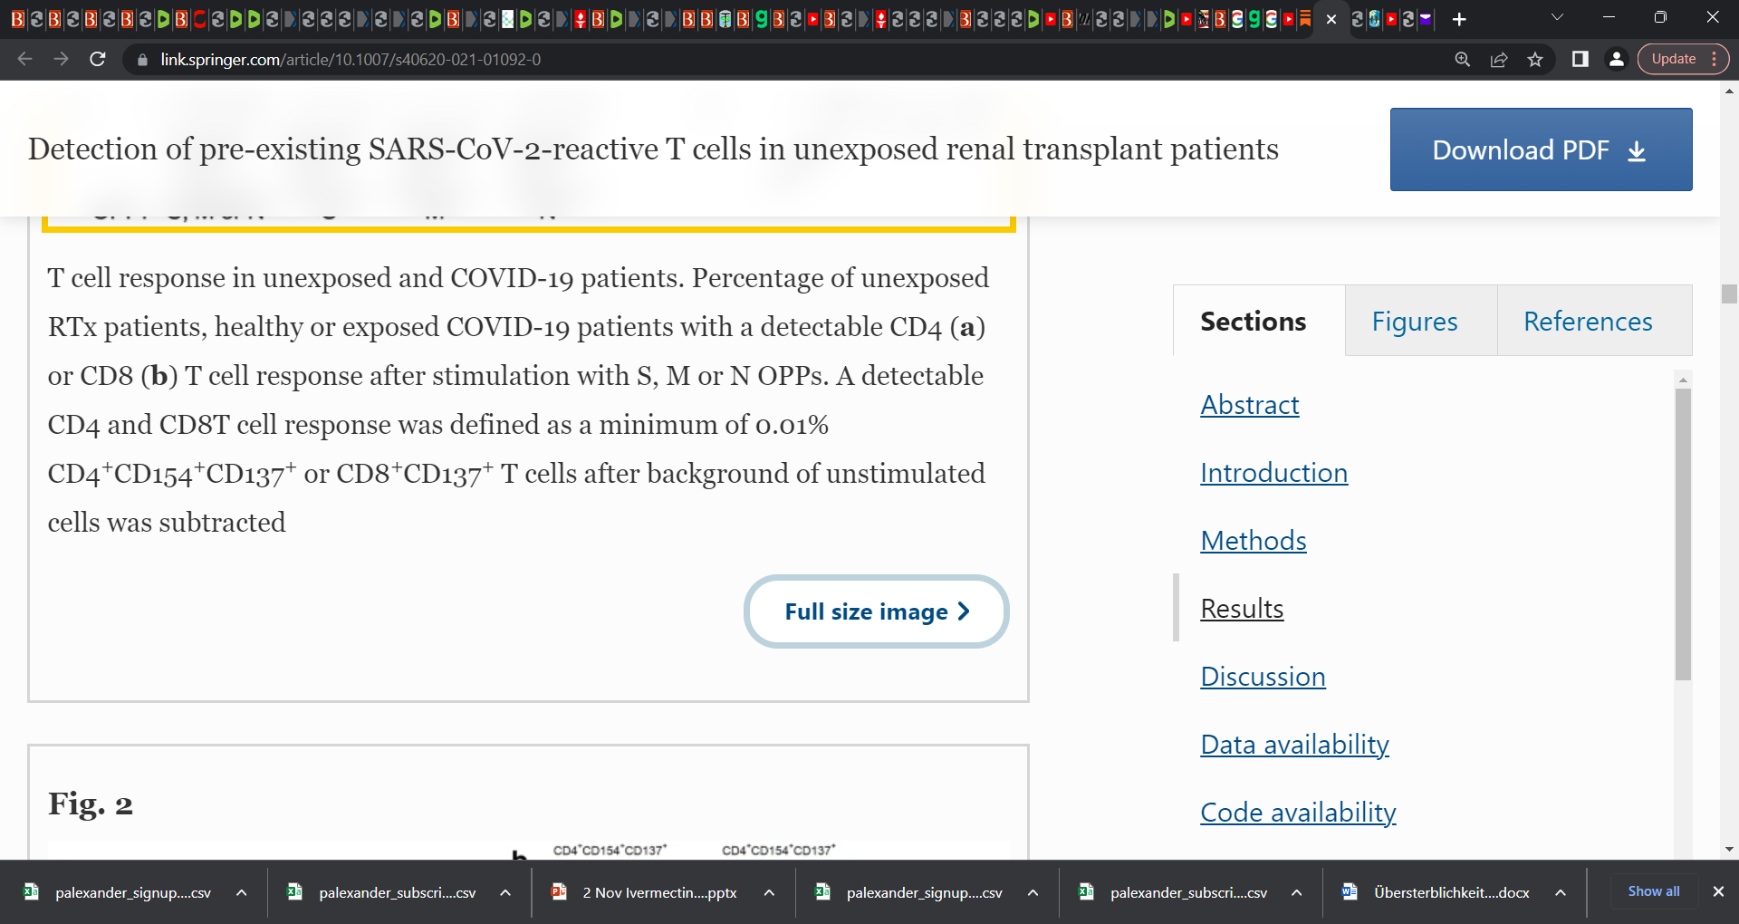Click the sections list scrollbar

coord(1683,534)
